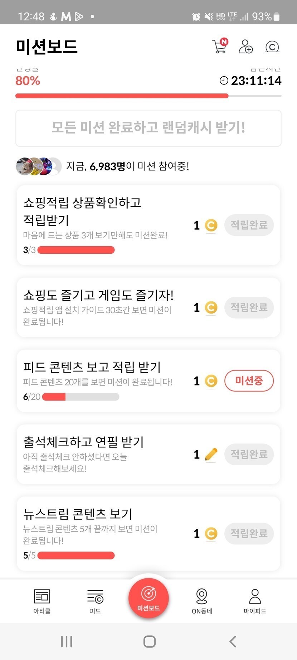Go to the ON동네 tab
The width and height of the screenshot is (297, 660).
point(202,601)
